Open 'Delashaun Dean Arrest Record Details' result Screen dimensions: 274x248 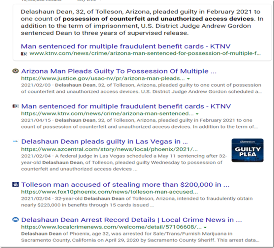(x=131, y=220)
